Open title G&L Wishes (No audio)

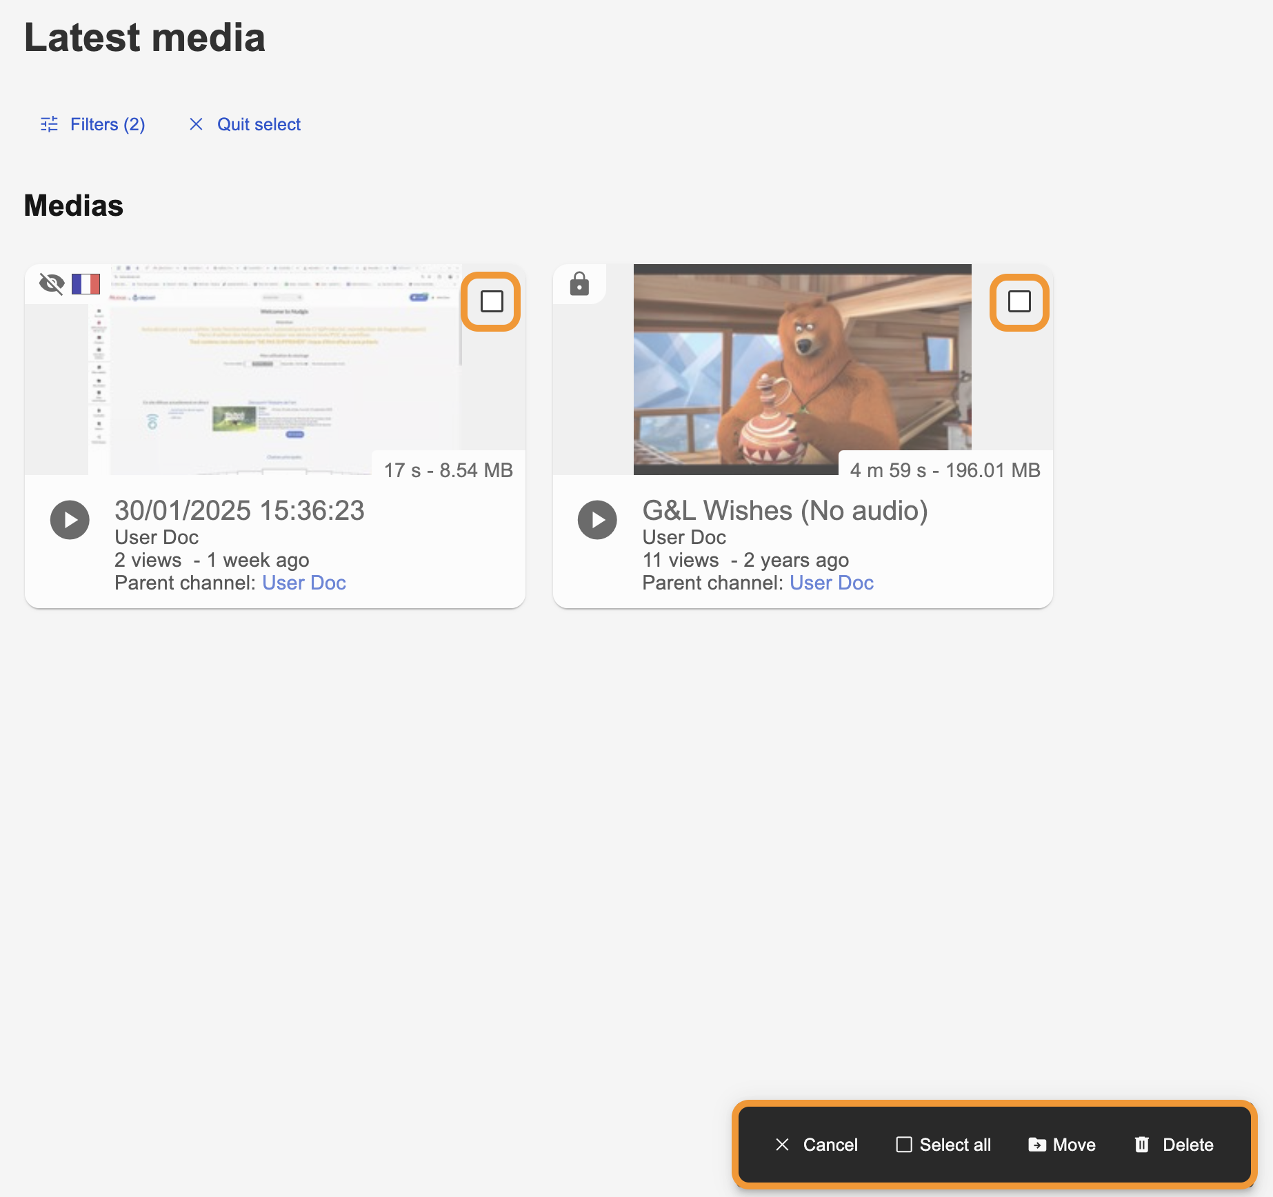pos(785,511)
